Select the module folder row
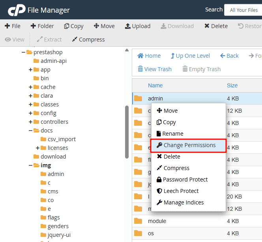This screenshot has width=262, height=242. 197,221
